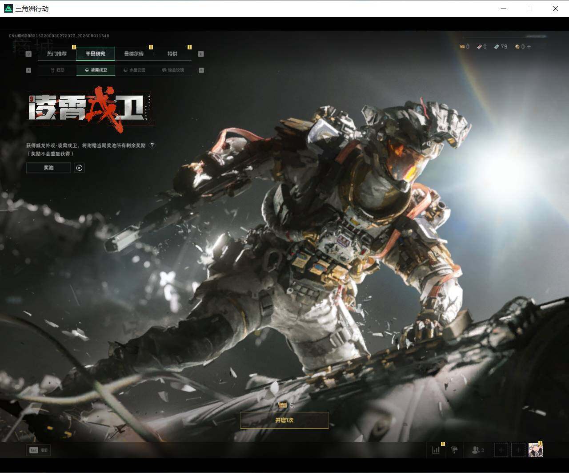Select the 干员研究 tab

click(x=96, y=54)
